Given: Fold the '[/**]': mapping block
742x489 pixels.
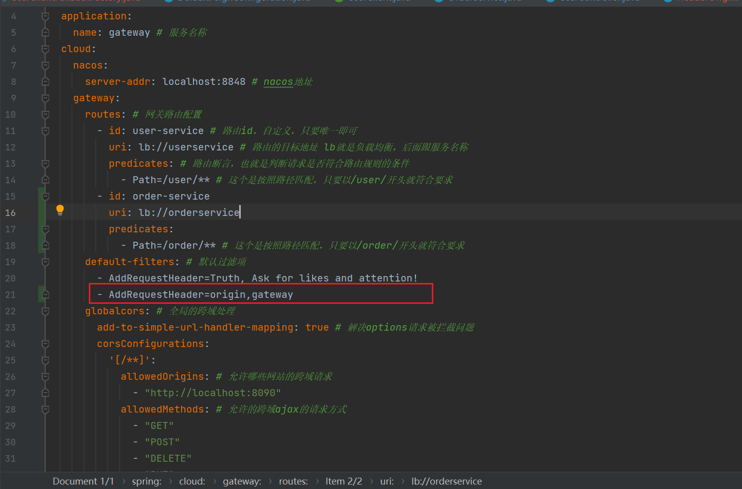Looking at the screenshot, I should (45, 360).
